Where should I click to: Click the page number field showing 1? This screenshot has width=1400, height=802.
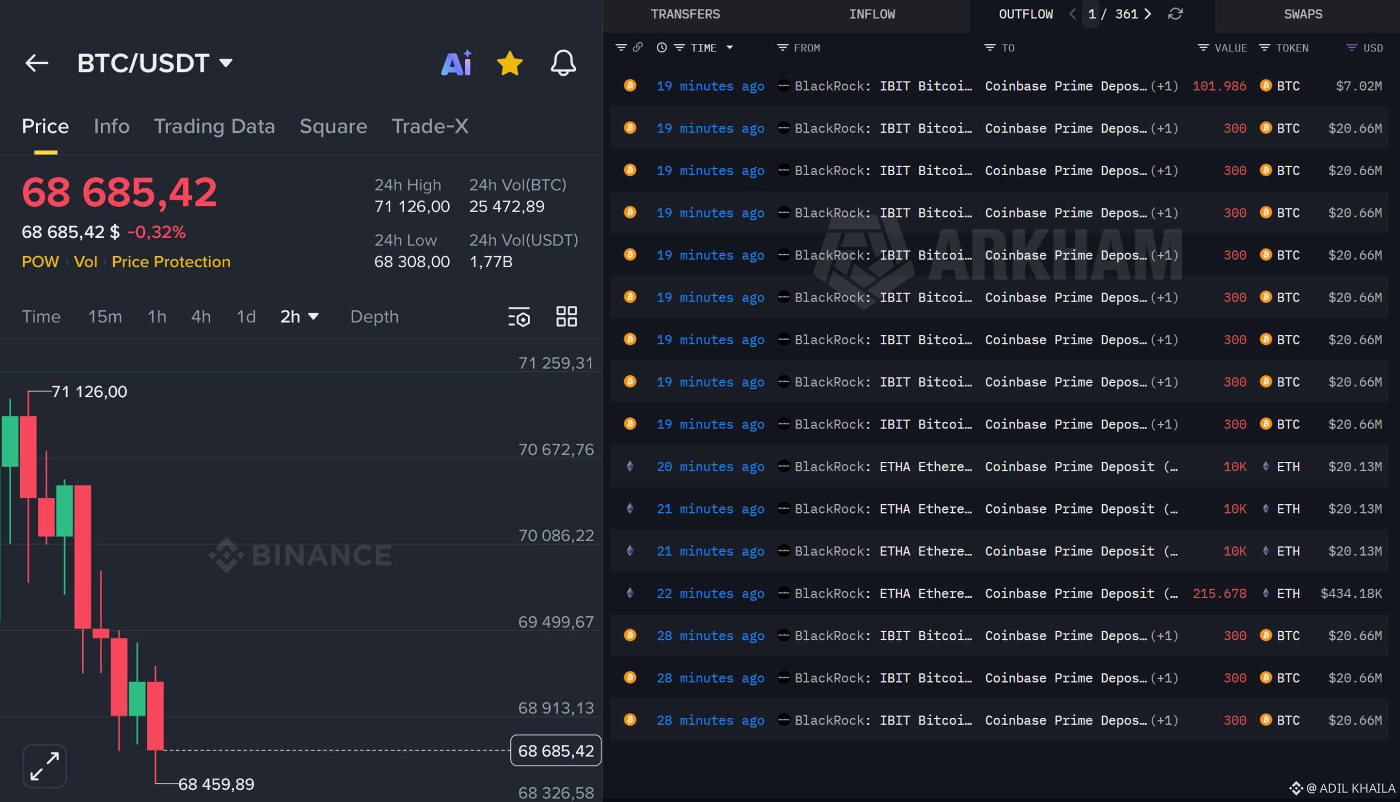tap(1091, 14)
